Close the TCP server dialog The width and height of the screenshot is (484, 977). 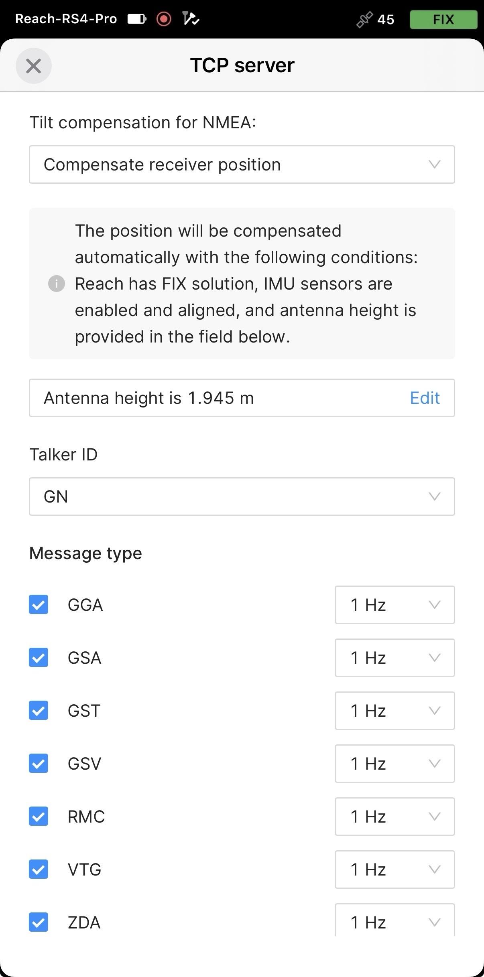[x=34, y=66]
